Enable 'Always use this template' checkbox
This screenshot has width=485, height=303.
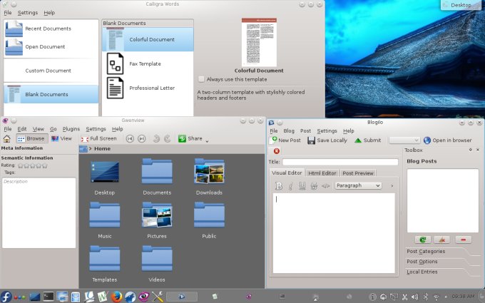[x=202, y=79]
